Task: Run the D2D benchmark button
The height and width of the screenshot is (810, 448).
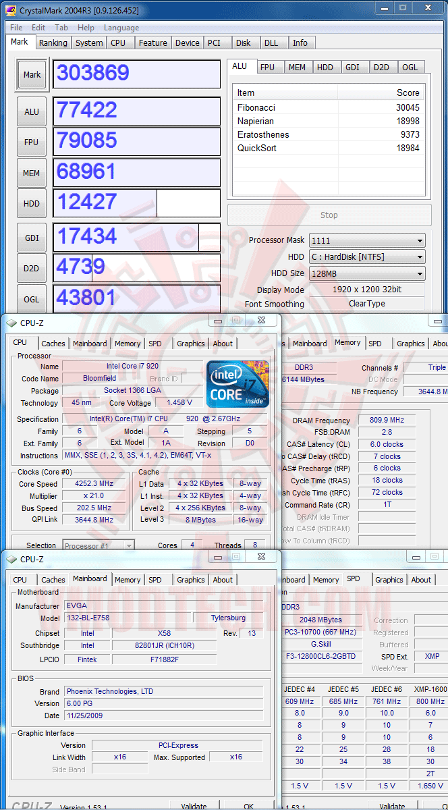Action: [32, 268]
